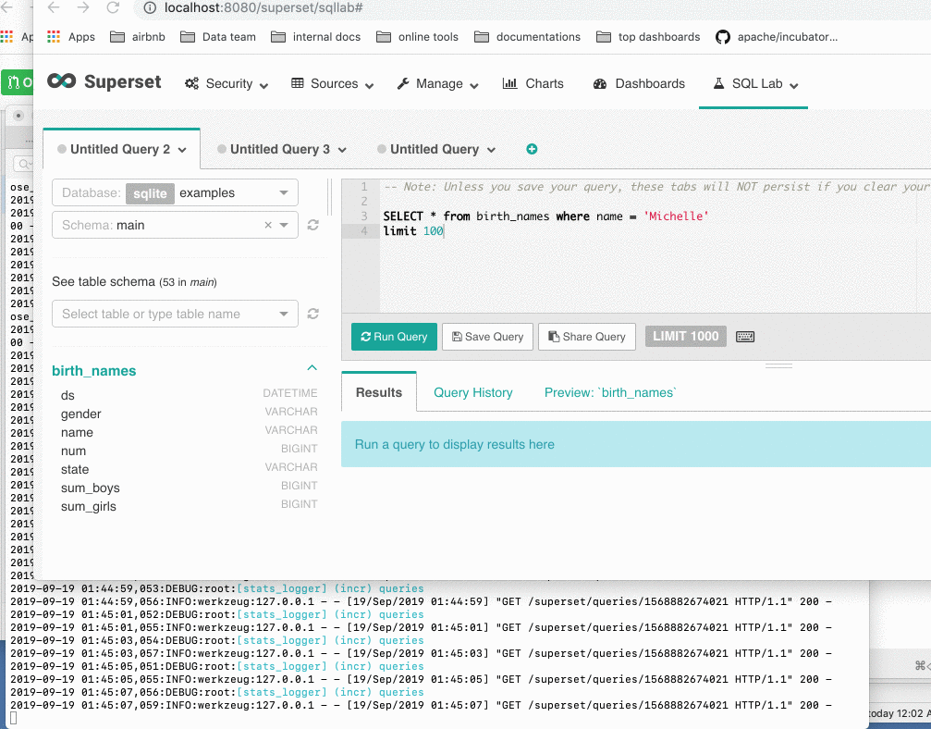Show keyboard shortcuts icon
The height and width of the screenshot is (729, 931).
[x=745, y=337]
